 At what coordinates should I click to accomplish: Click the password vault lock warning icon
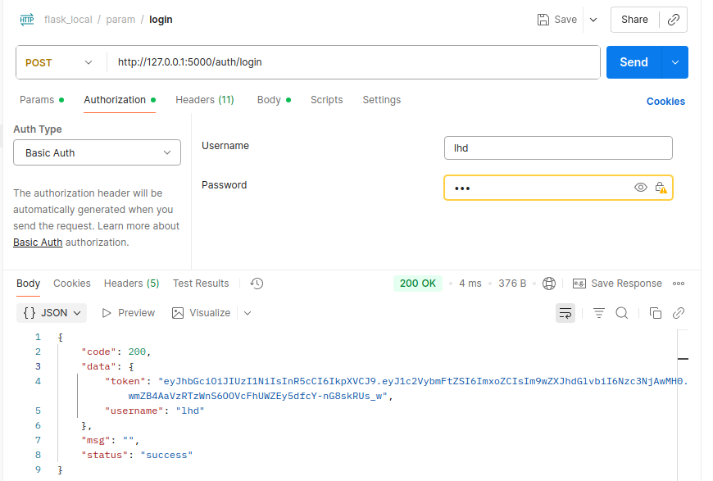click(661, 188)
